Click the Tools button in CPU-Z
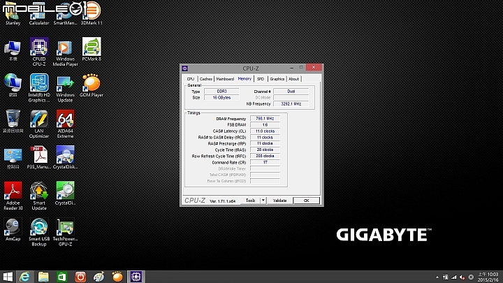 tap(250, 201)
